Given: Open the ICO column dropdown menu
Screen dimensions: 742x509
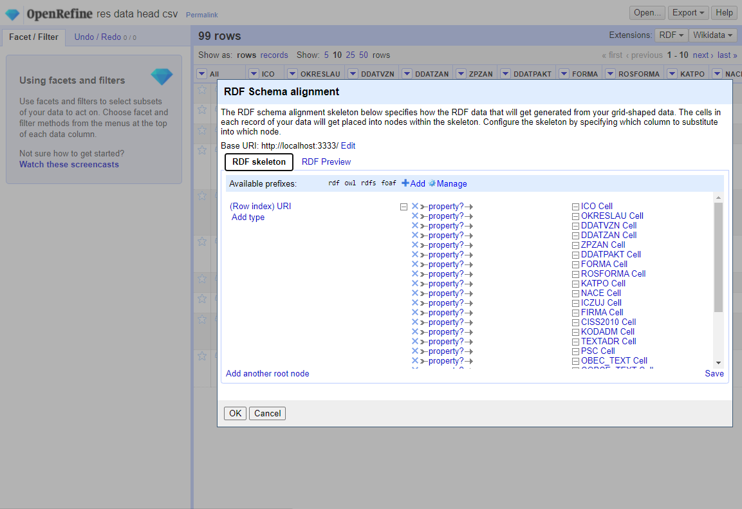Looking at the screenshot, I should [x=254, y=73].
